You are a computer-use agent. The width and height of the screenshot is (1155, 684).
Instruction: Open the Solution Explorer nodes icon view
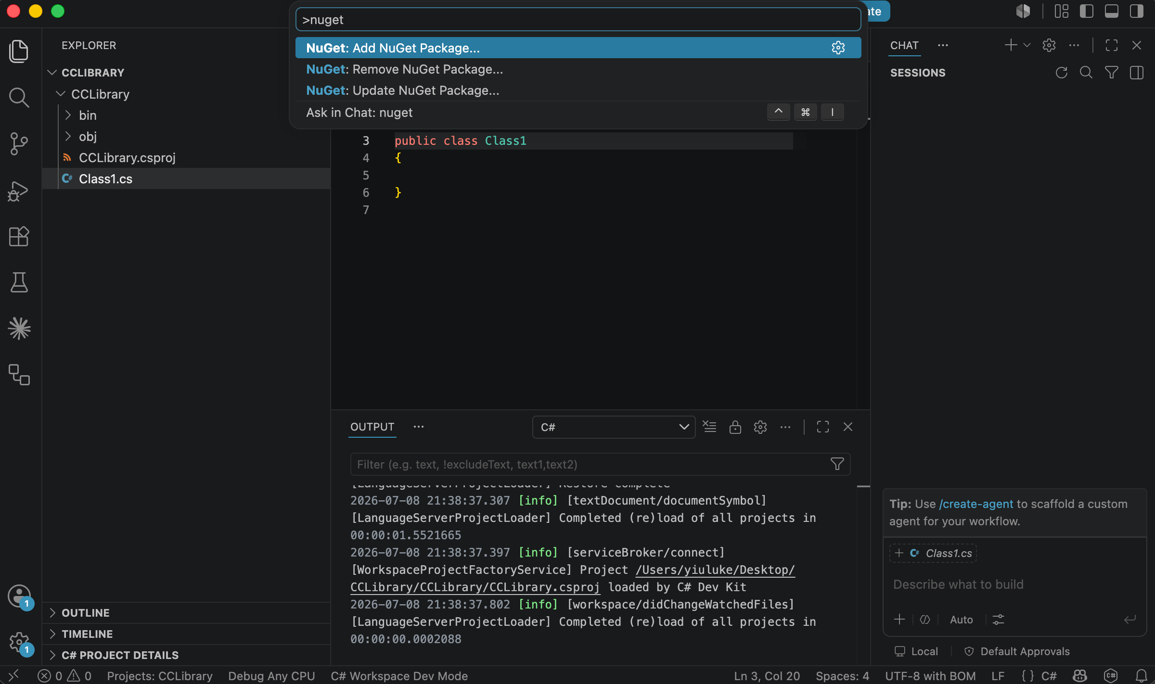click(x=19, y=375)
